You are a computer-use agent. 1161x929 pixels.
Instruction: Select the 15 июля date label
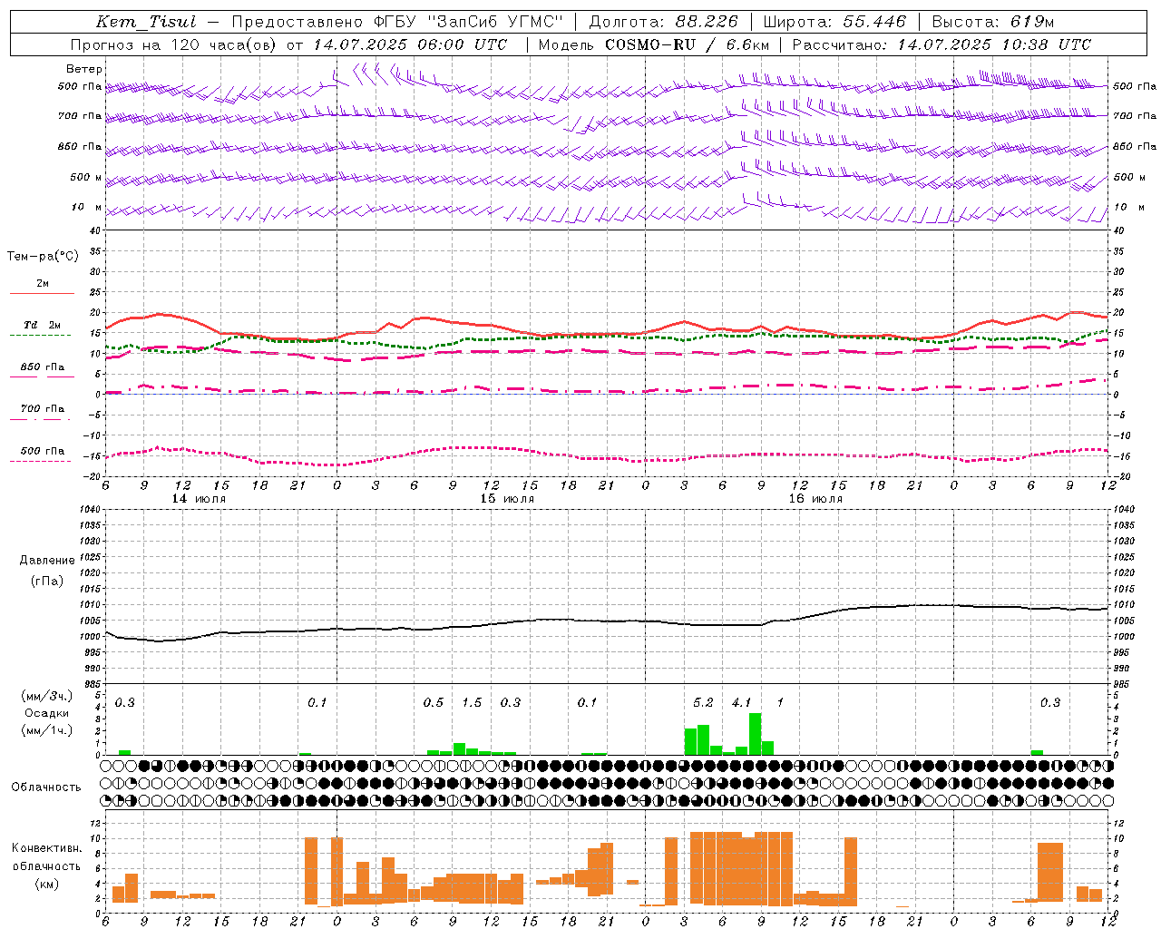pyautogui.click(x=508, y=499)
